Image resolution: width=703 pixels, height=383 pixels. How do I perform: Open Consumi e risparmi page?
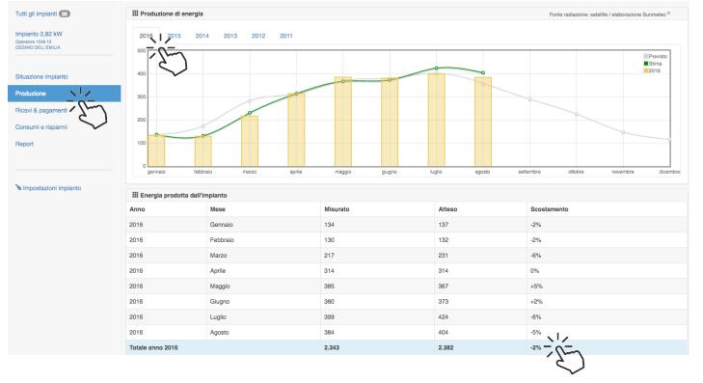[x=41, y=127]
